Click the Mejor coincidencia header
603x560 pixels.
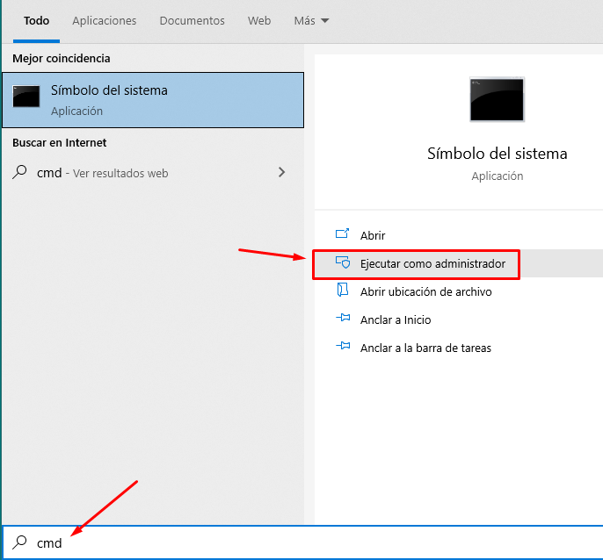62,59
